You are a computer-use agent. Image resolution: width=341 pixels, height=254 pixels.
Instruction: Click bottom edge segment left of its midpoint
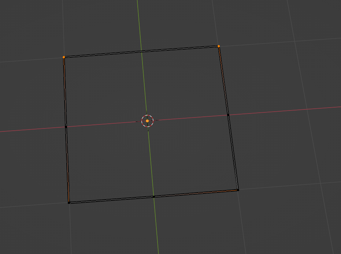click(111, 200)
